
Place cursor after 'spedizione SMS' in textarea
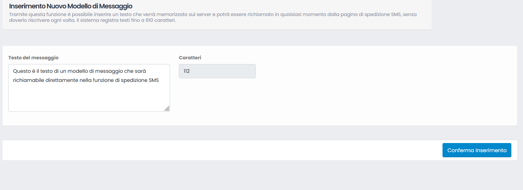159,80
